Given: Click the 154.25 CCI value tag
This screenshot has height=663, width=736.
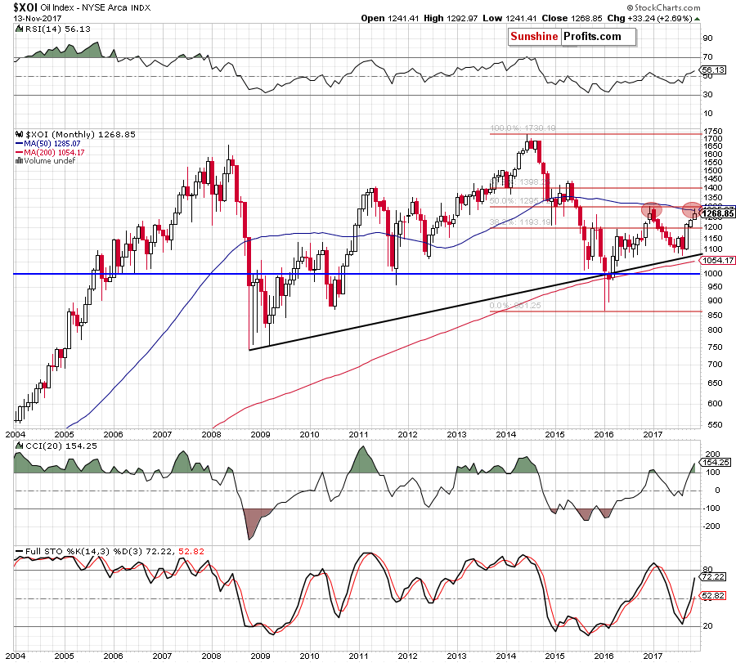Looking at the screenshot, I should [716, 462].
